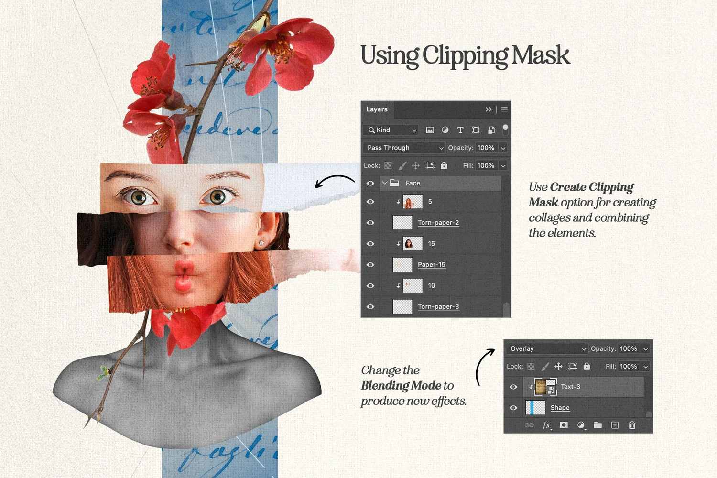This screenshot has width=717, height=478.
Task: Click link layers icon
Action: (x=529, y=425)
